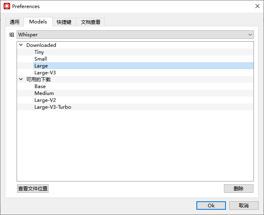
Task: Select the Large-V2 model
Action: [45, 100]
